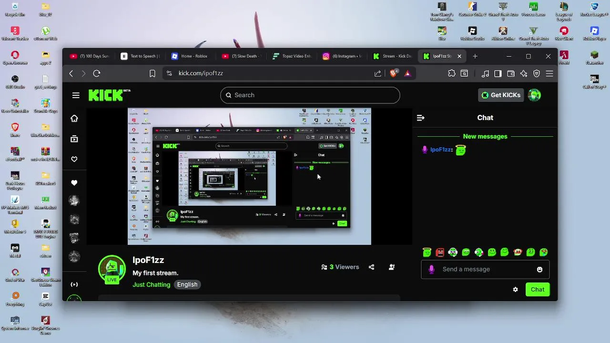This screenshot has height=343, width=610.
Task: Open TLauncher desktop shortcut
Action: [x=594, y=58]
